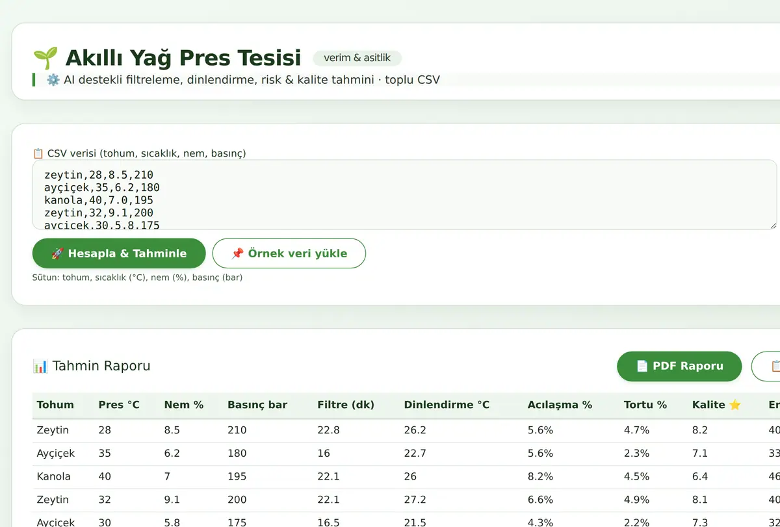Image resolution: width=780 pixels, height=527 pixels.
Task: Click the bar chart icon beside Tahmin Raporu
Action: click(40, 366)
